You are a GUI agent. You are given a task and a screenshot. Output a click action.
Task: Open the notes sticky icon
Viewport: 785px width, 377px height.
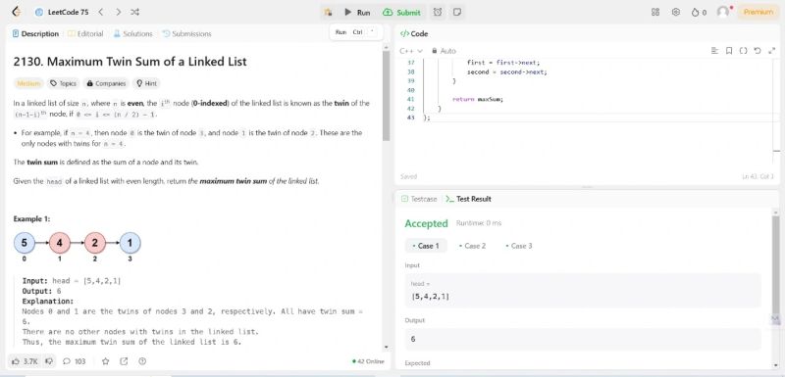coord(456,12)
